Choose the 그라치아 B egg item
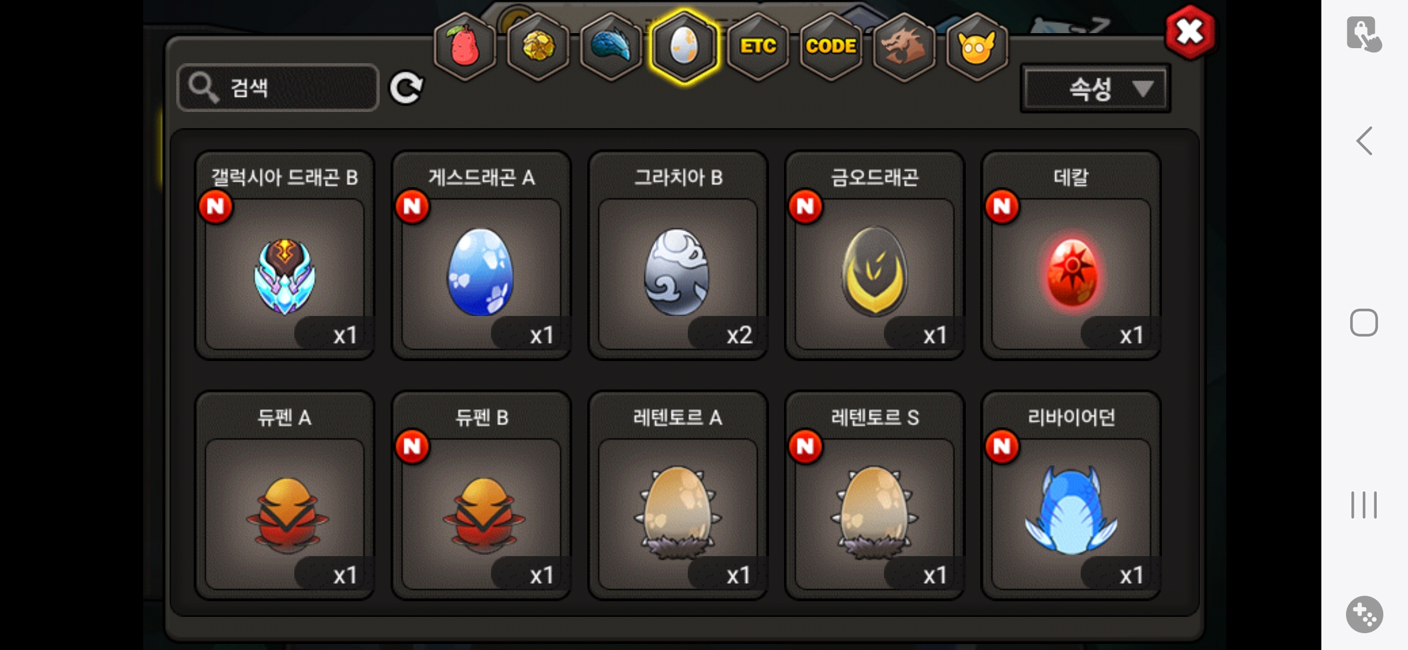Image resolution: width=1408 pixels, height=650 pixels. point(678,255)
